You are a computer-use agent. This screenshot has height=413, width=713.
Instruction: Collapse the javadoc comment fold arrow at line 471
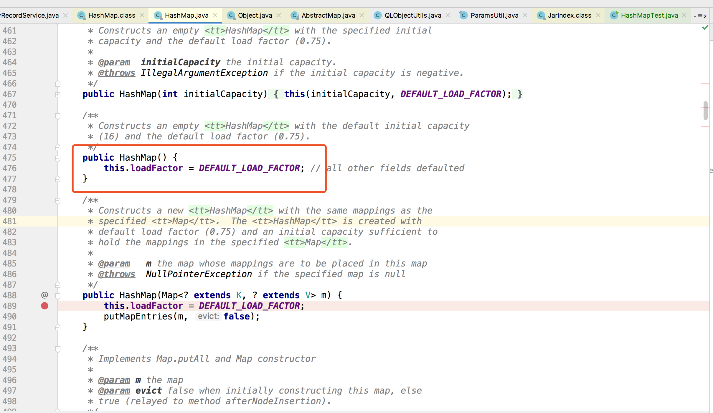(58, 115)
